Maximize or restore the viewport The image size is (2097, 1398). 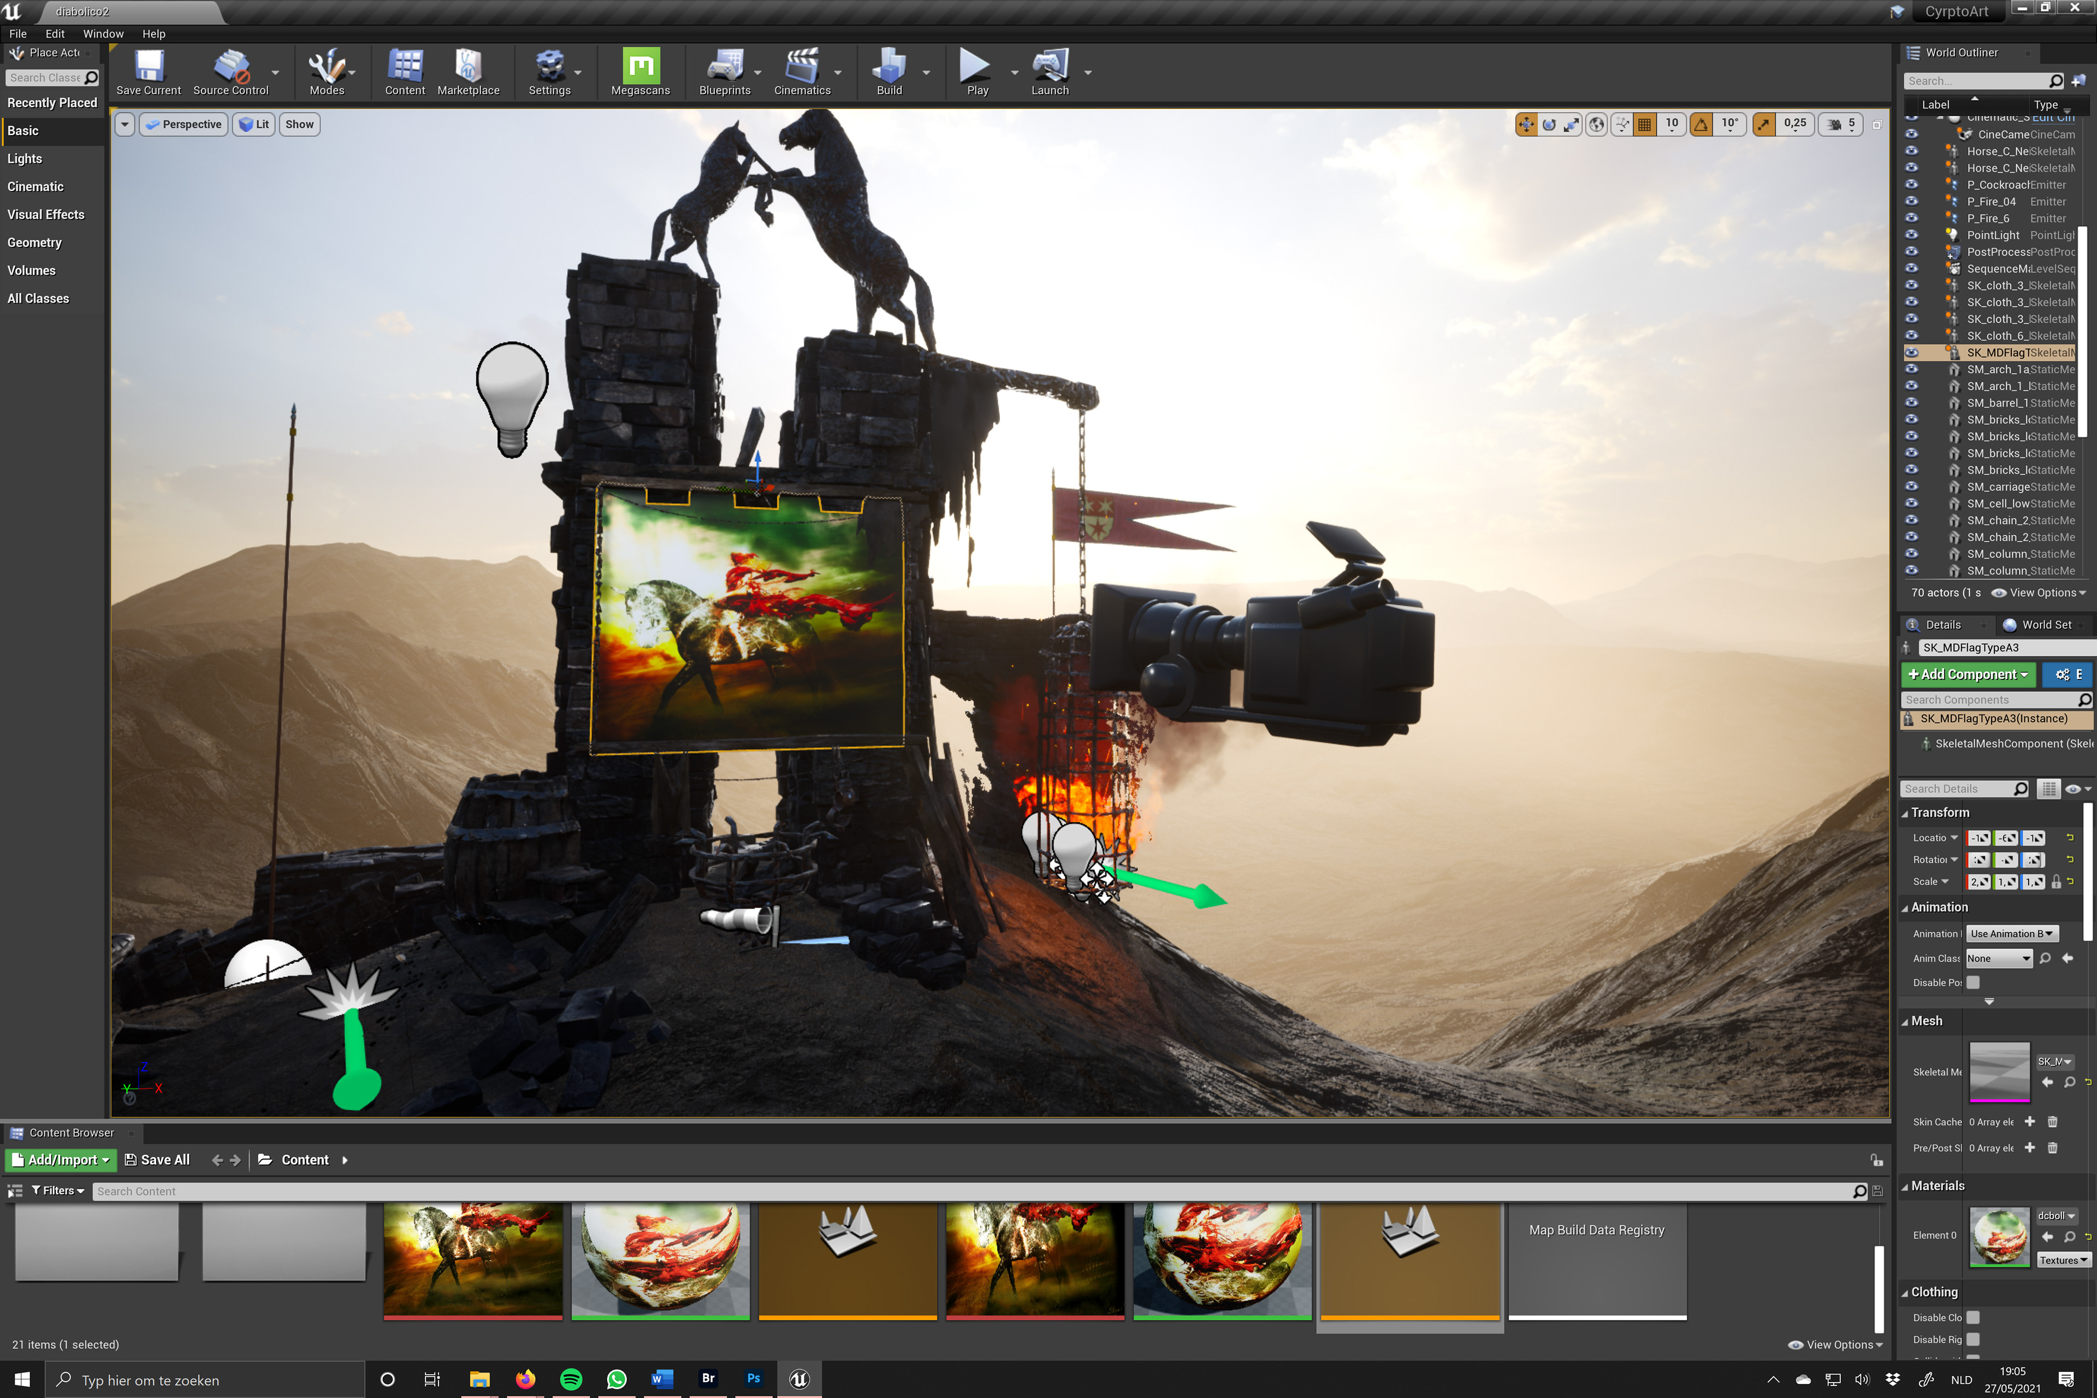click(1876, 125)
